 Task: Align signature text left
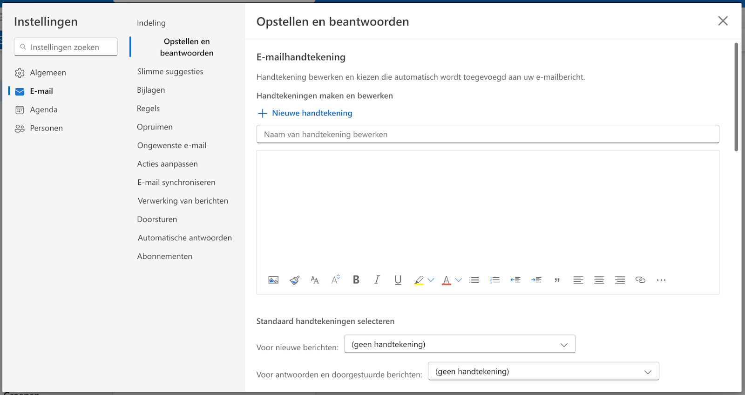(x=578, y=280)
